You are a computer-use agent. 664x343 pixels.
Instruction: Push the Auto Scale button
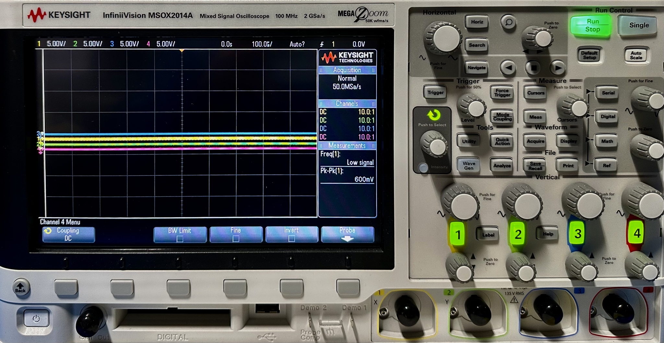[635, 55]
